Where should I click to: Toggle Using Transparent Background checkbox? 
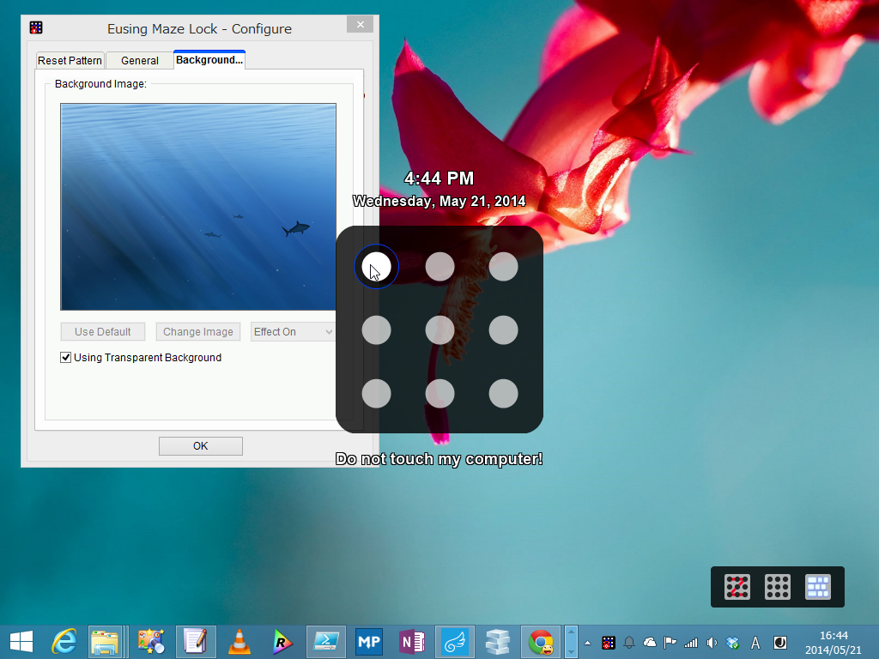pos(65,358)
